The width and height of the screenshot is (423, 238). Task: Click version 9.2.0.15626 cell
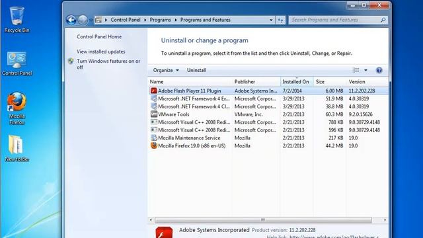pyautogui.click(x=360, y=114)
